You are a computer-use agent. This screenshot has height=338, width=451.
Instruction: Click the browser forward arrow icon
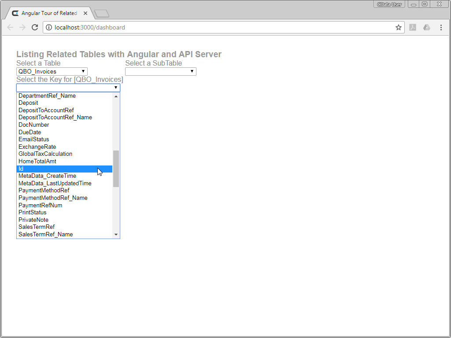pyautogui.click(x=22, y=27)
